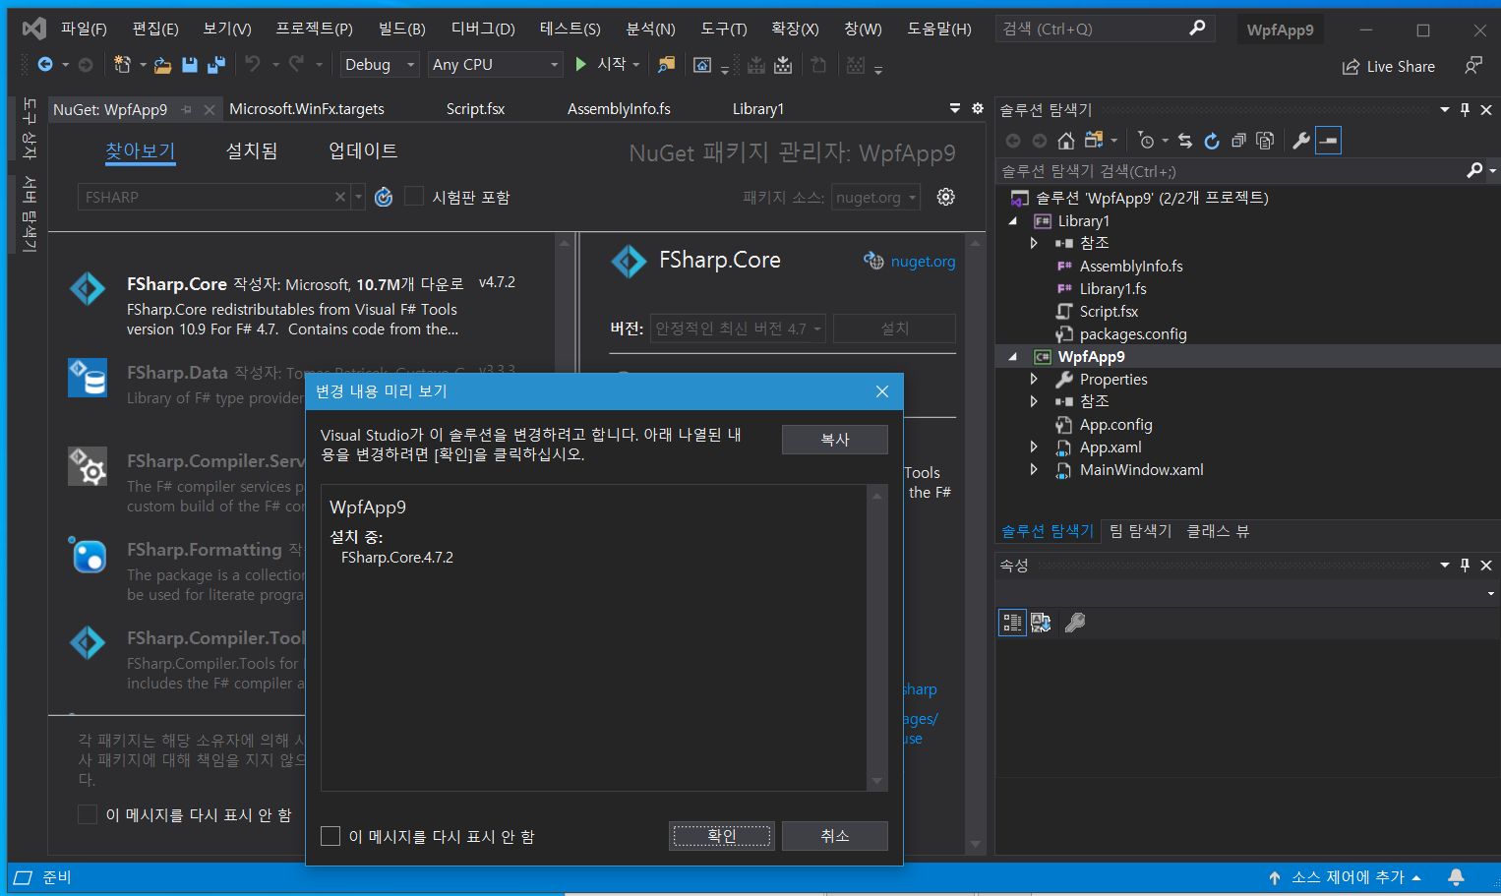Image resolution: width=1501 pixels, height=896 pixels.
Task: Check NuGet pane's 이 메시지를 다시 표시 안 함 box
Action: pyautogui.click(x=88, y=814)
